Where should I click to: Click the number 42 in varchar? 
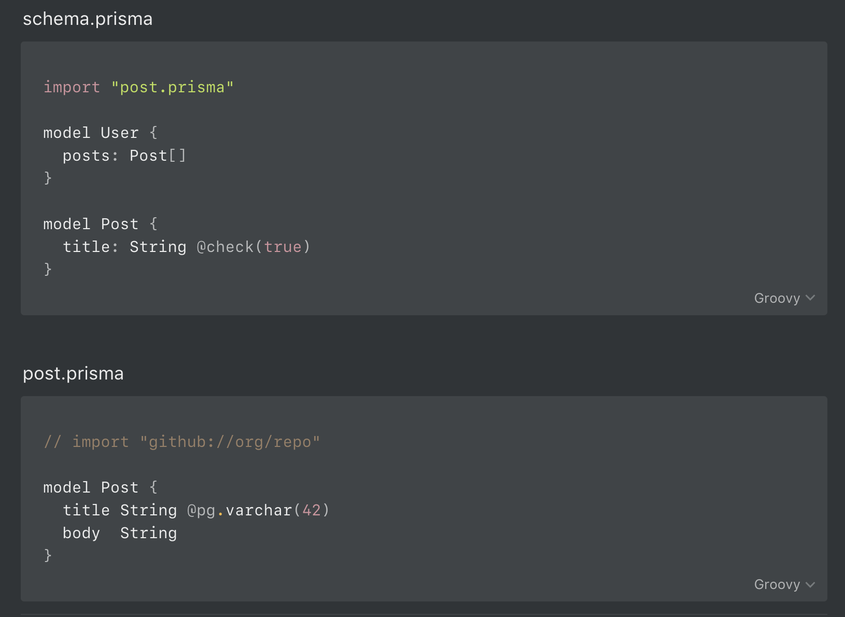coord(311,510)
